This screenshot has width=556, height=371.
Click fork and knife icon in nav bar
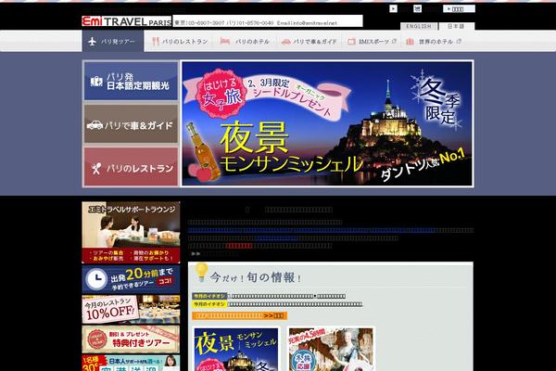click(156, 42)
